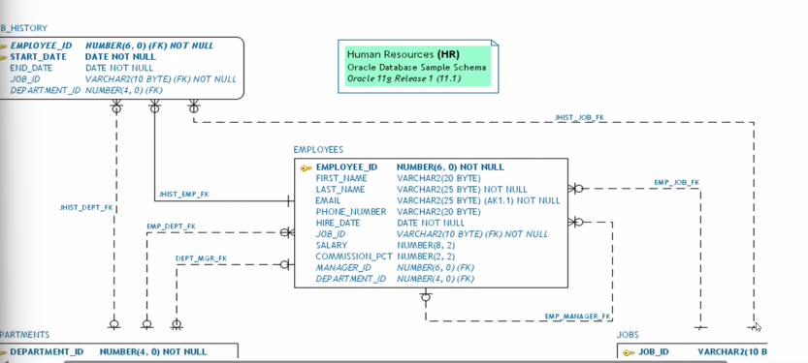Click the JHIST_DEPT_FK relationship label
The width and height of the screenshot is (808, 363).
click(86, 208)
